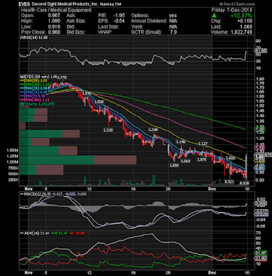Click the +10.37% percent change value
272x276 pixels.
(241, 16)
